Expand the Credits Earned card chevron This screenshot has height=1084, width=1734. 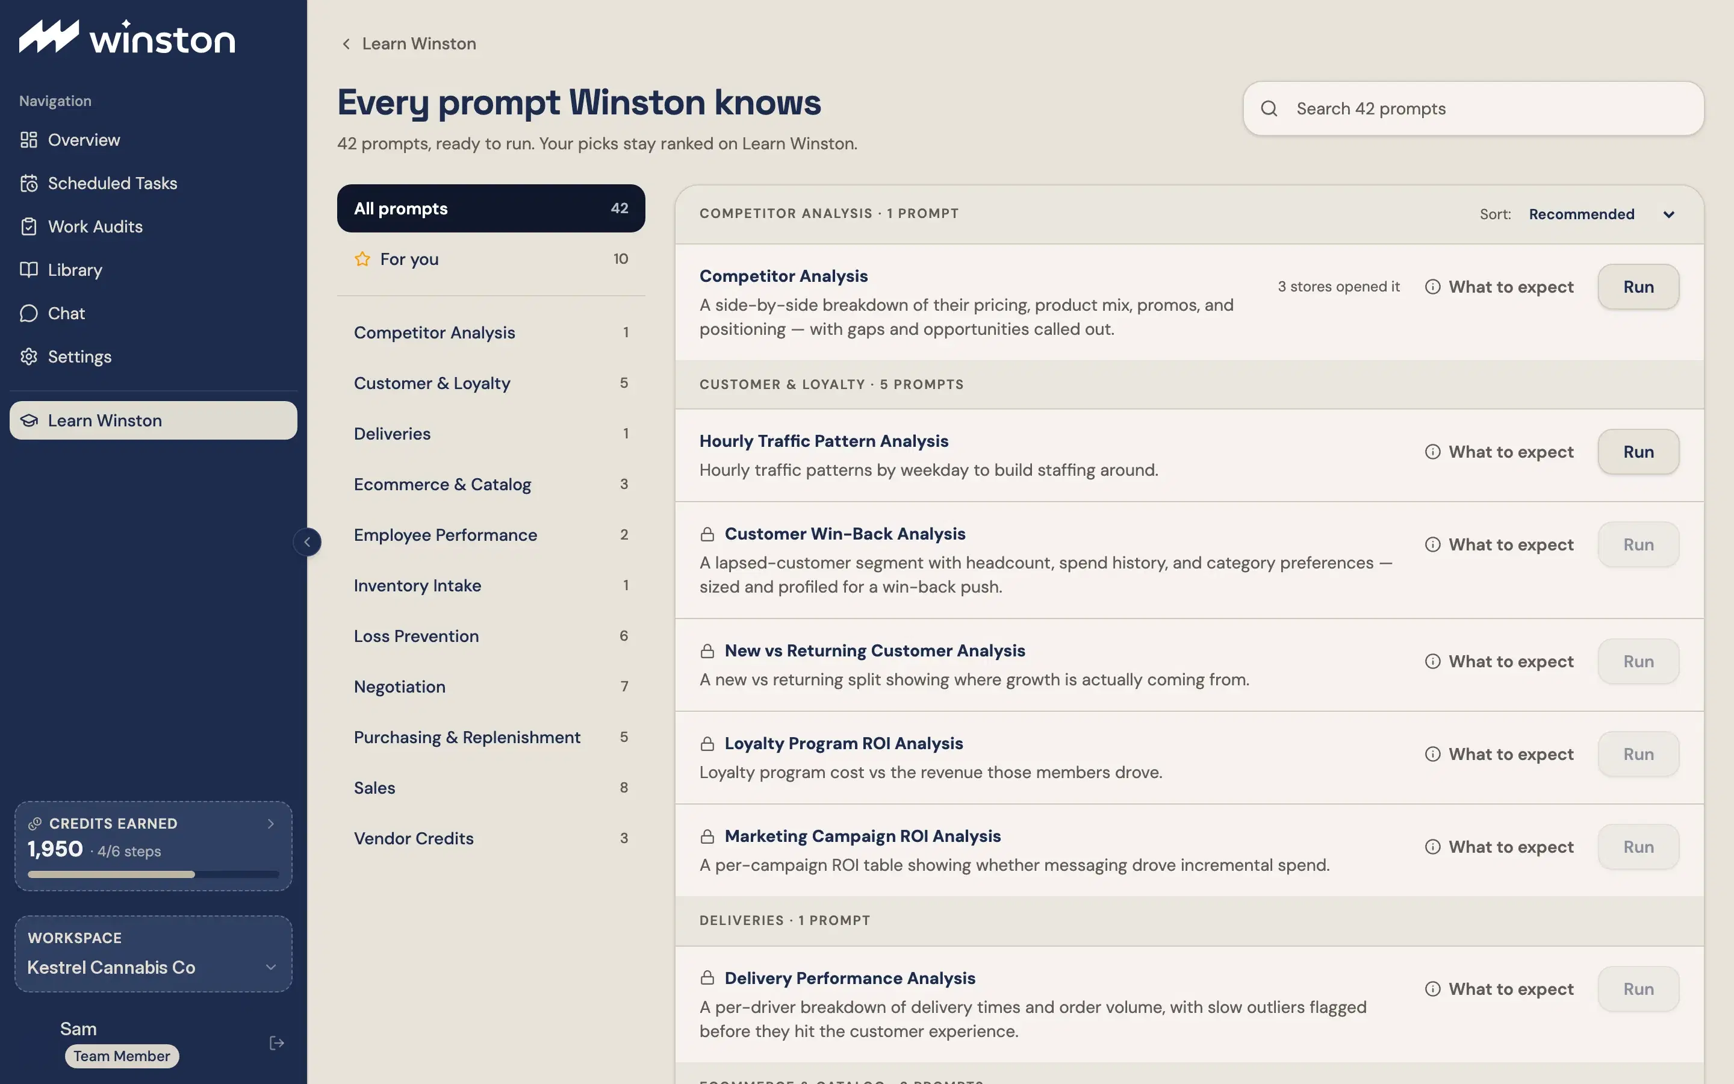pyautogui.click(x=271, y=824)
